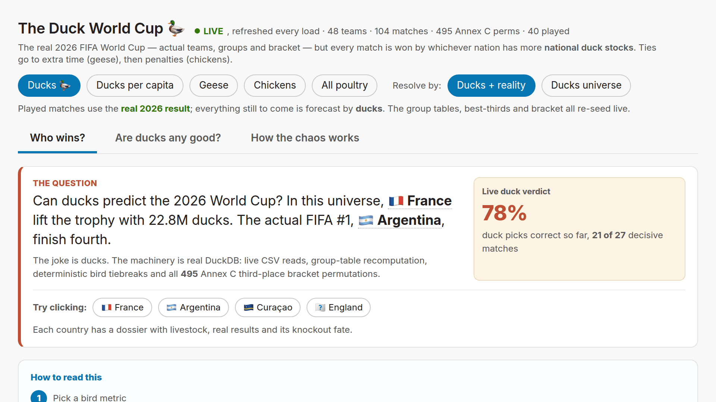Click the France flag in the headline
The height and width of the screenshot is (402, 716).
pyautogui.click(x=396, y=201)
